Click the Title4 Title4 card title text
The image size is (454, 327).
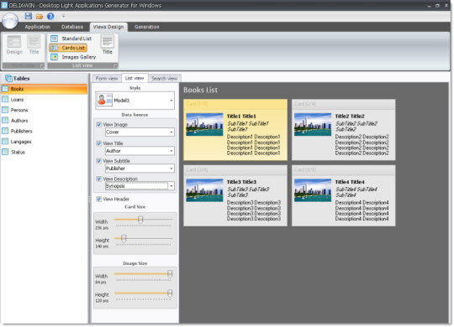point(350,182)
